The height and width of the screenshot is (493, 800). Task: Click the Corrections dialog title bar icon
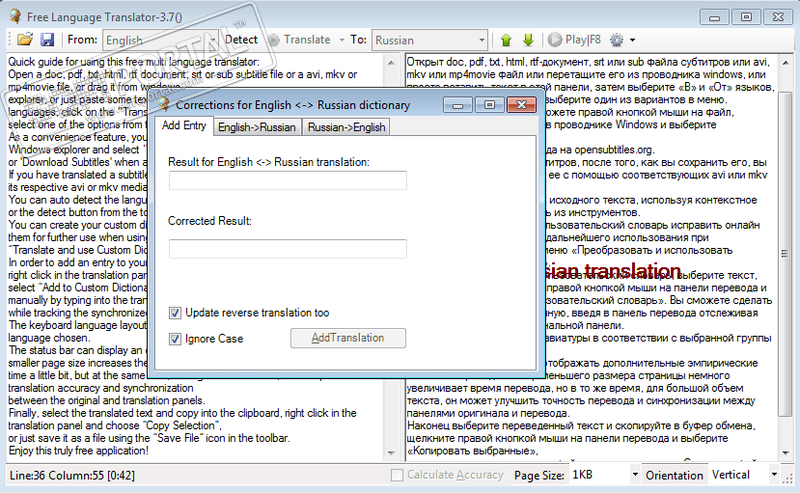coord(164,104)
